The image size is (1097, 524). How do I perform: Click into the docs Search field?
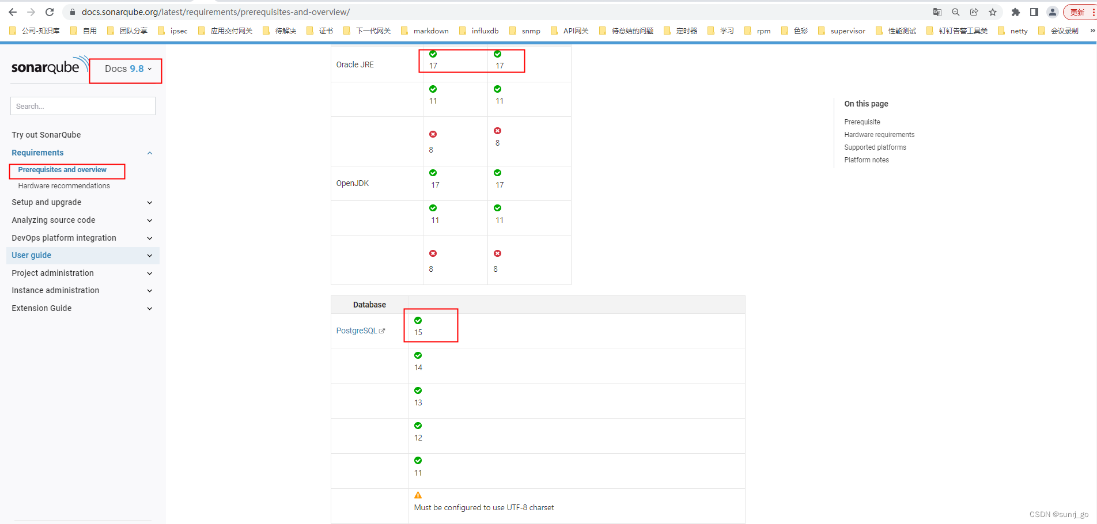(x=83, y=106)
